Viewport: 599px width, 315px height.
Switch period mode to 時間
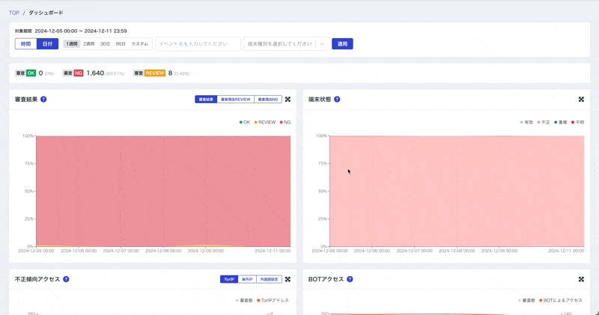click(x=25, y=44)
